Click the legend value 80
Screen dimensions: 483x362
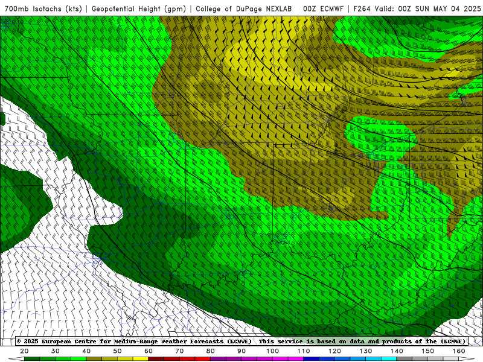210,351
